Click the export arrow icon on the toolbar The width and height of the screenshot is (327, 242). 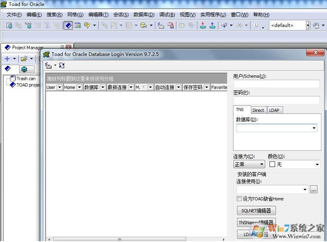coord(203,25)
